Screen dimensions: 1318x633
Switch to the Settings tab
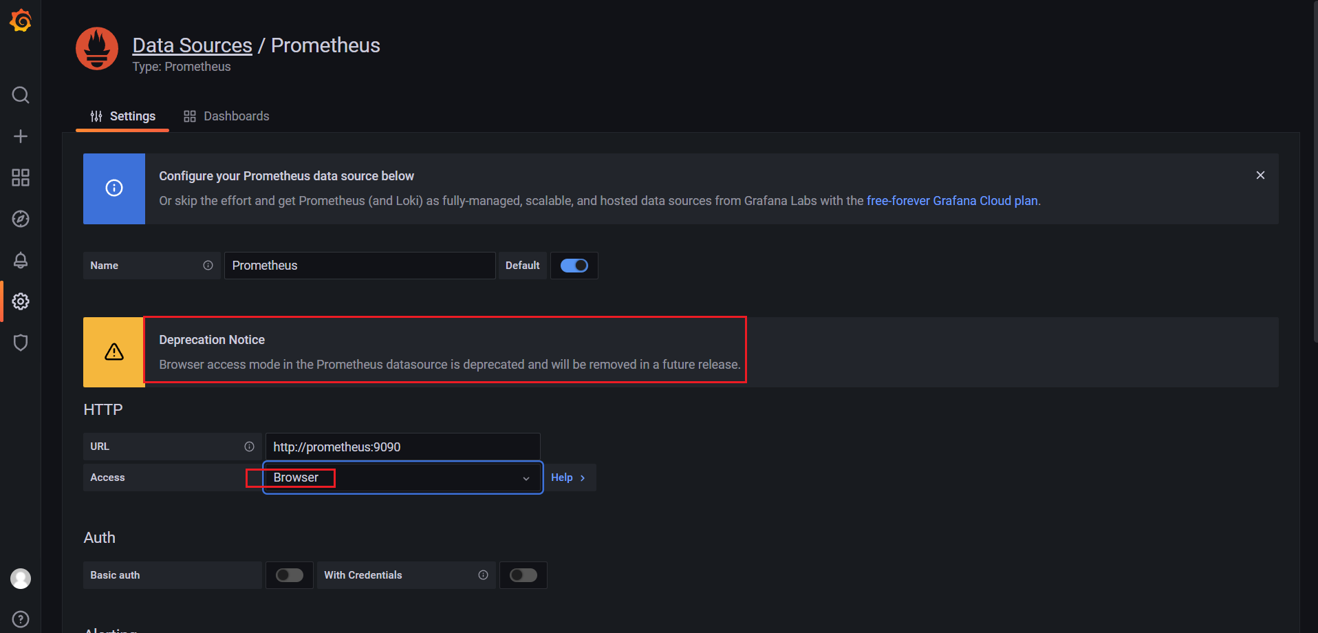(122, 116)
